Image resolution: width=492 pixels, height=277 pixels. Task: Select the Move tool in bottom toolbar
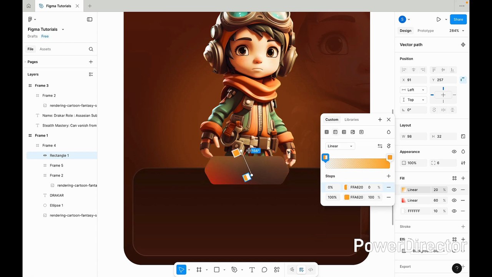click(x=181, y=270)
